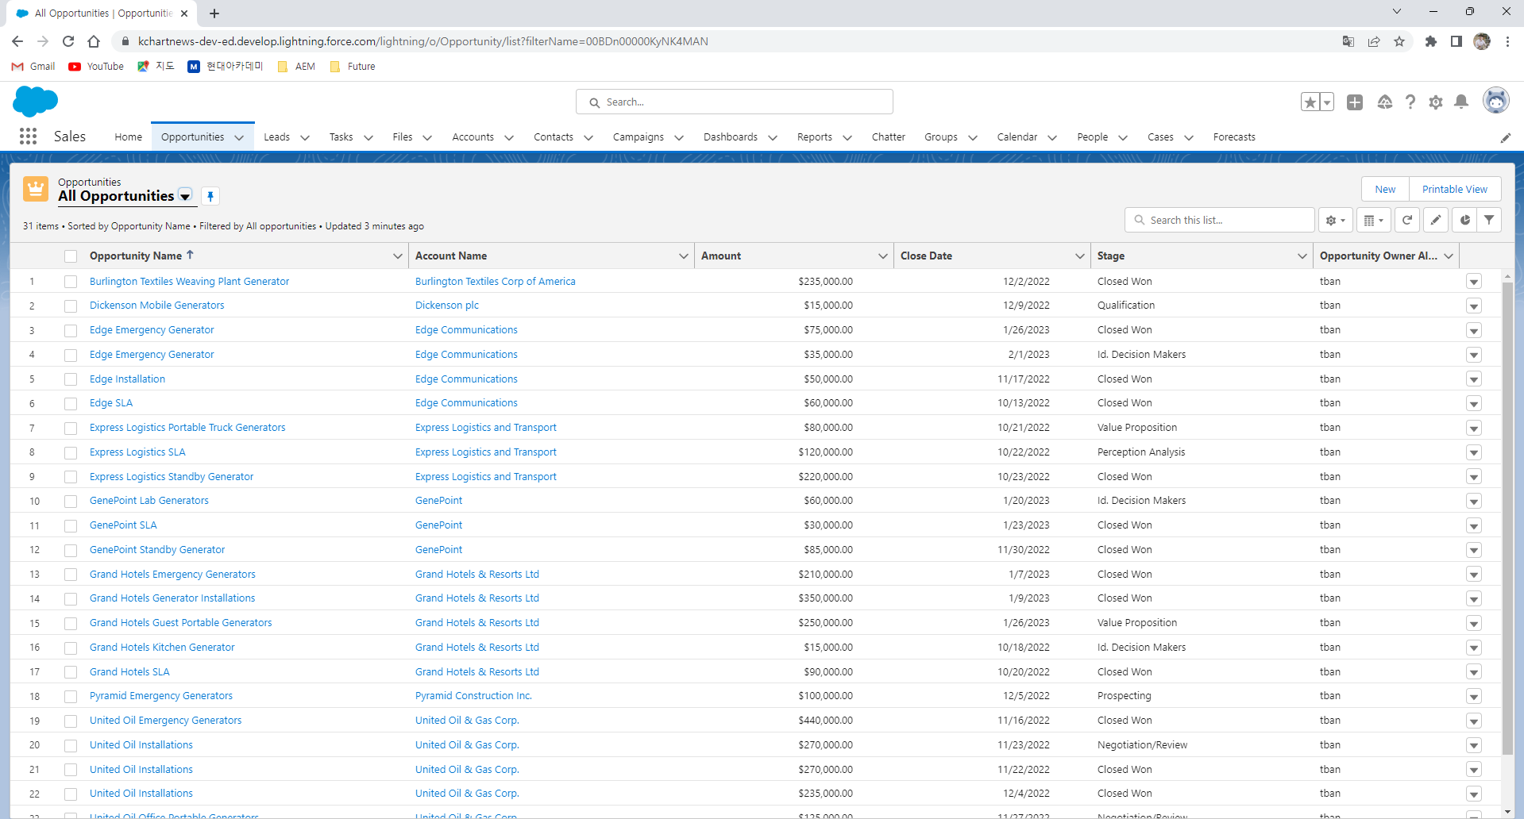Open the Forecasts tab
Screen dimensions: 1524x819
[1234, 136]
